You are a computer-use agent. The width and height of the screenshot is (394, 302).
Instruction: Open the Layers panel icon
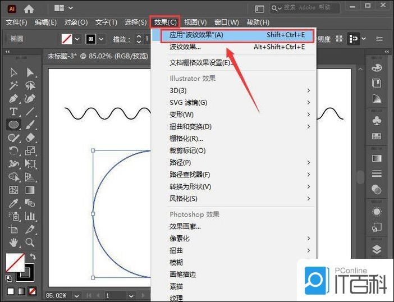coord(377,249)
